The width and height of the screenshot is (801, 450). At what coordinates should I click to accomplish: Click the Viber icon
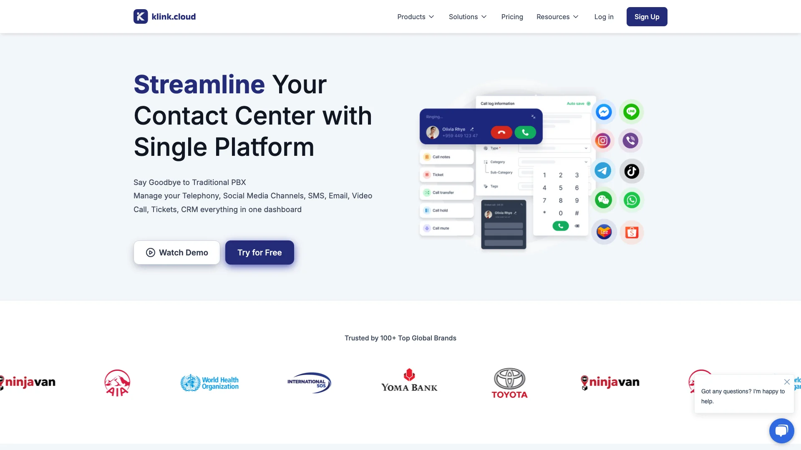click(x=631, y=140)
